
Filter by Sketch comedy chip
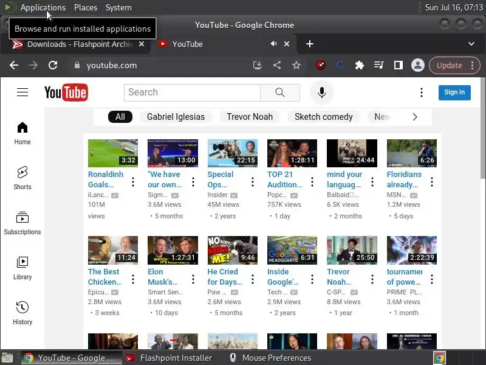click(324, 117)
